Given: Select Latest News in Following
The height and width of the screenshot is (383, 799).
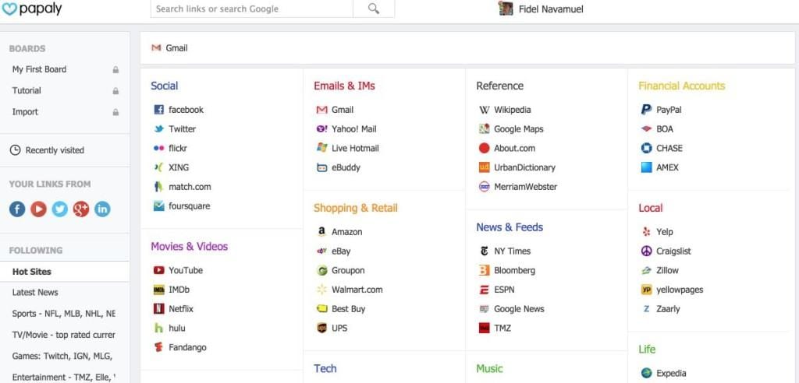Looking at the screenshot, I should tap(35, 293).
